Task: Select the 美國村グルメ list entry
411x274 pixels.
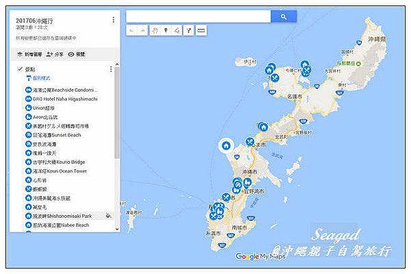Action: 57,126
